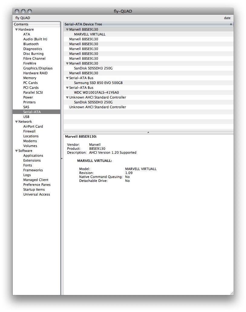246x312 pixels.
Task: Collapse Marvell 88SE9130 above SanDisk SDSSDH3 250G
Action: 67,63
